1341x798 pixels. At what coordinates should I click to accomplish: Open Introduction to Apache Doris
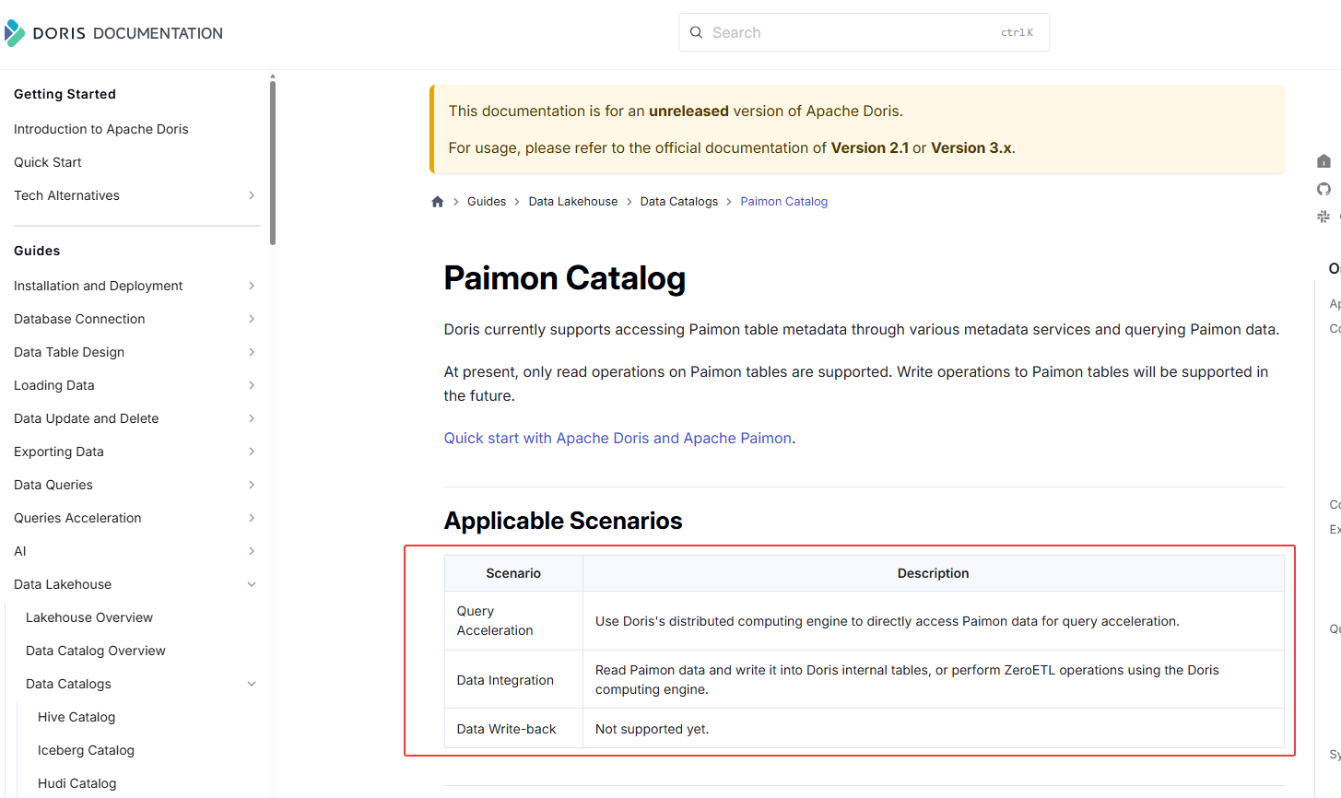pyautogui.click(x=101, y=129)
